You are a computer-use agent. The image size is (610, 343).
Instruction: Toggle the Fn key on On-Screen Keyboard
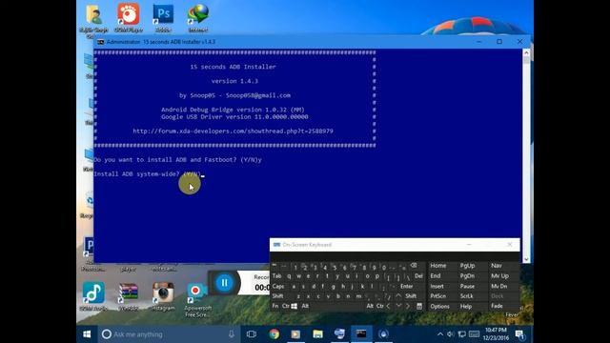tap(275, 306)
